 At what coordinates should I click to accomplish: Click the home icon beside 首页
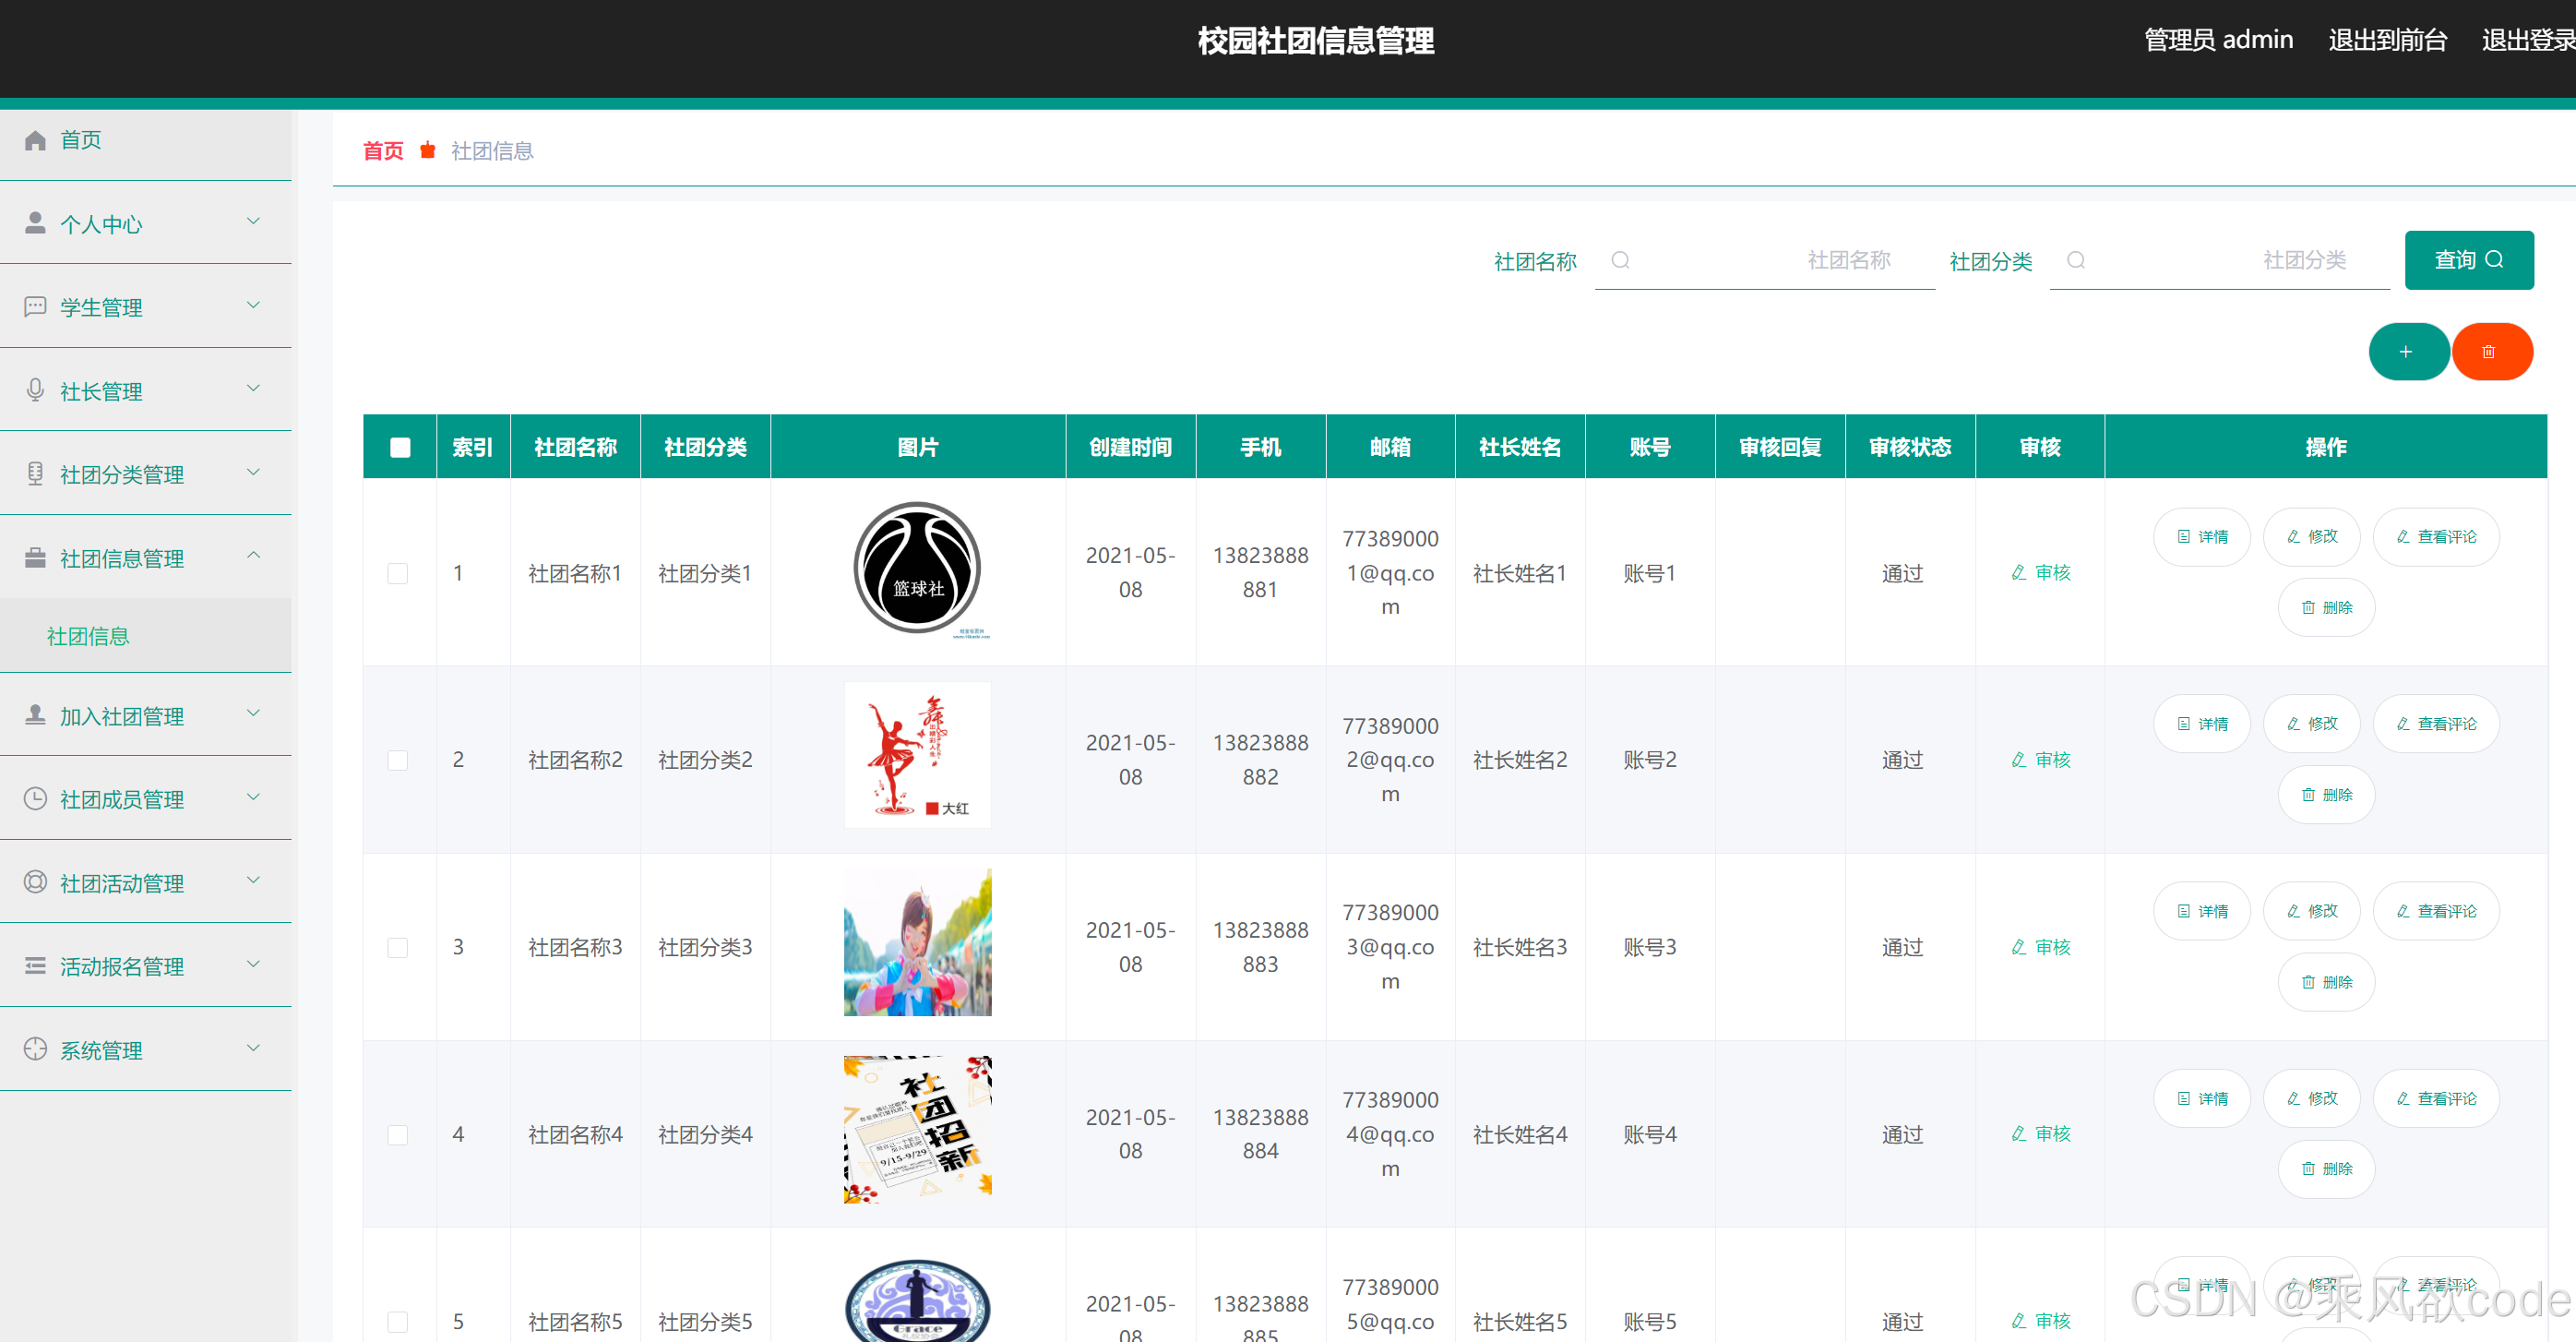point(36,140)
